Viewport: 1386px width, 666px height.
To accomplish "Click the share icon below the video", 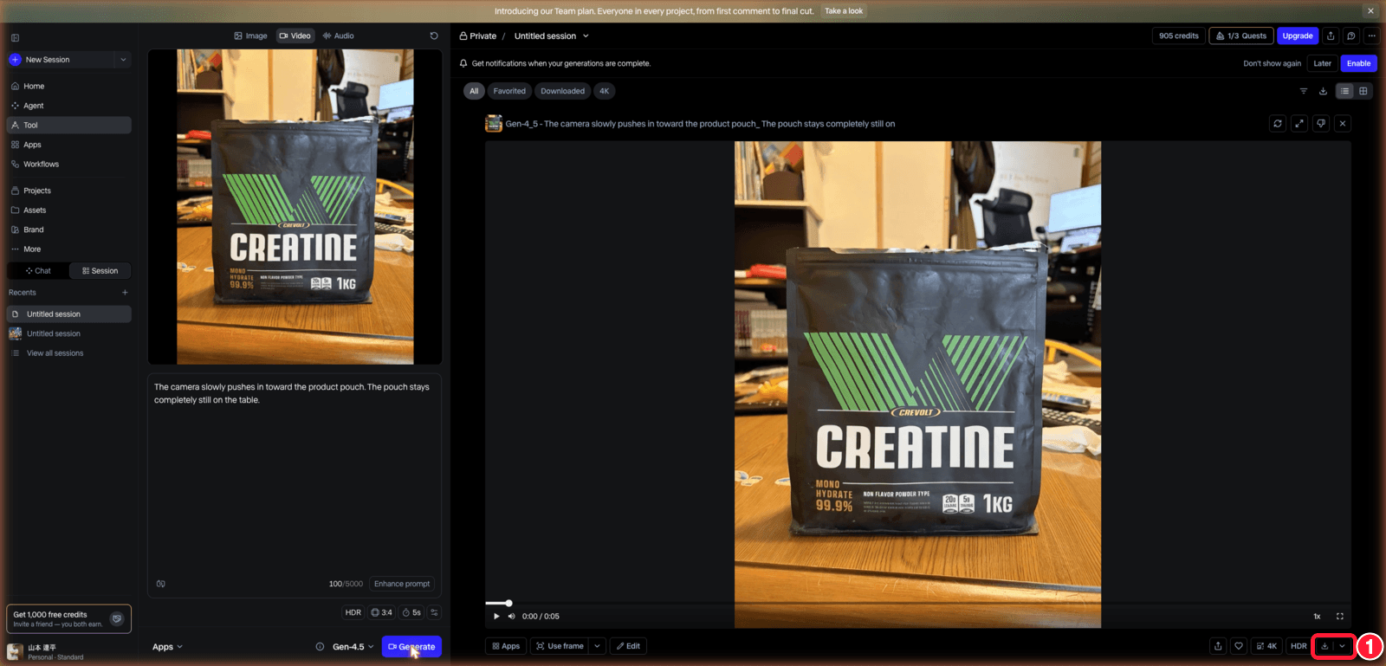I will coord(1218,646).
